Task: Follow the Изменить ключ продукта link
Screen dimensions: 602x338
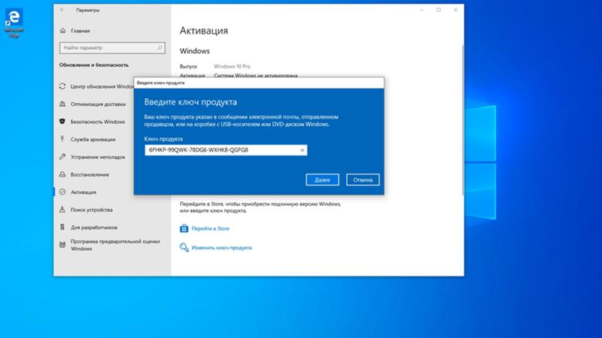Action: pos(221,248)
